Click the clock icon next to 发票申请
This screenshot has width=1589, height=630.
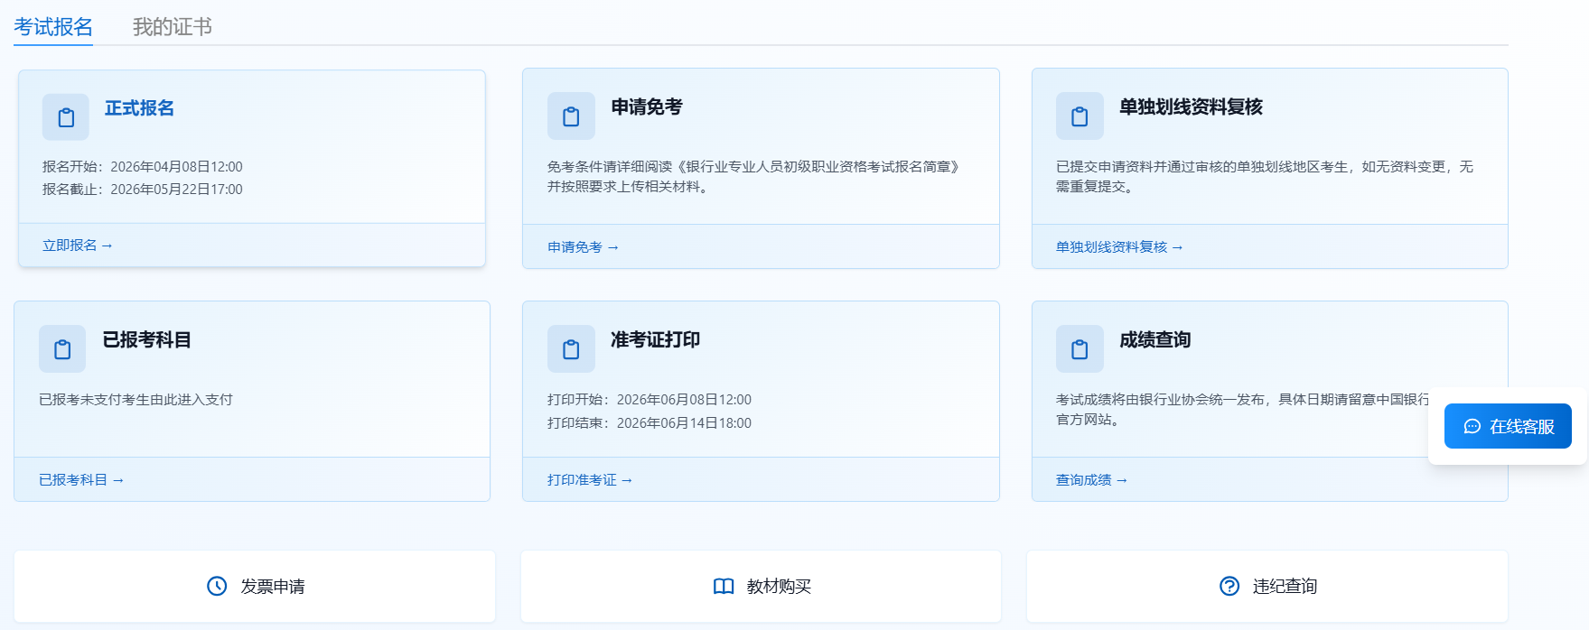coord(217,587)
